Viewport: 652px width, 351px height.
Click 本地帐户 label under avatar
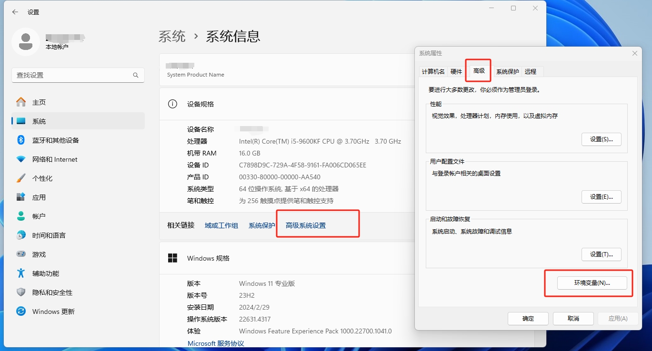57,47
